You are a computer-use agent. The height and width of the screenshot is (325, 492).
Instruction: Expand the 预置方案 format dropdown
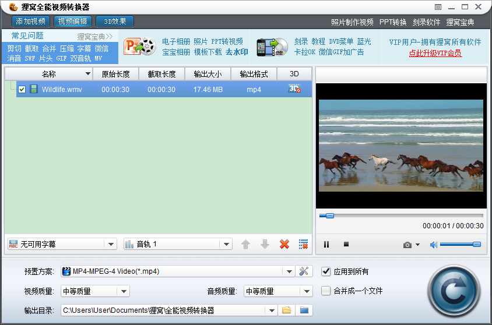coord(289,271)
